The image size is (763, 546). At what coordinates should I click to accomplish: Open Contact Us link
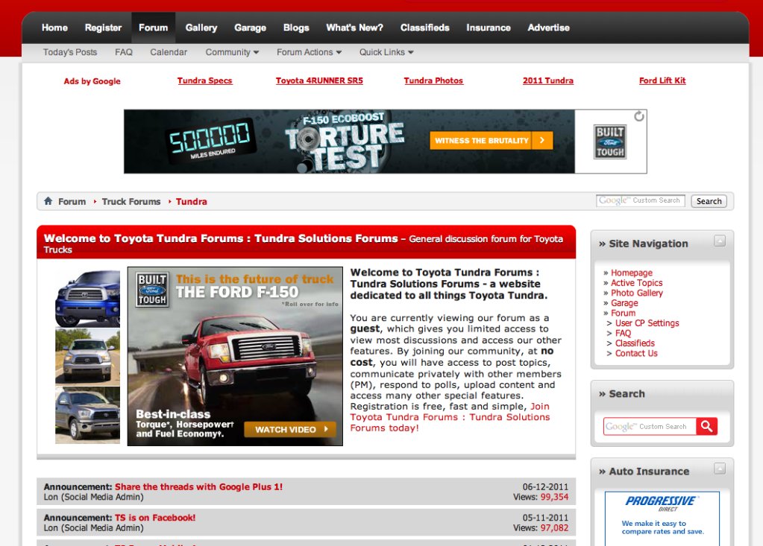(x=636, y=353)
